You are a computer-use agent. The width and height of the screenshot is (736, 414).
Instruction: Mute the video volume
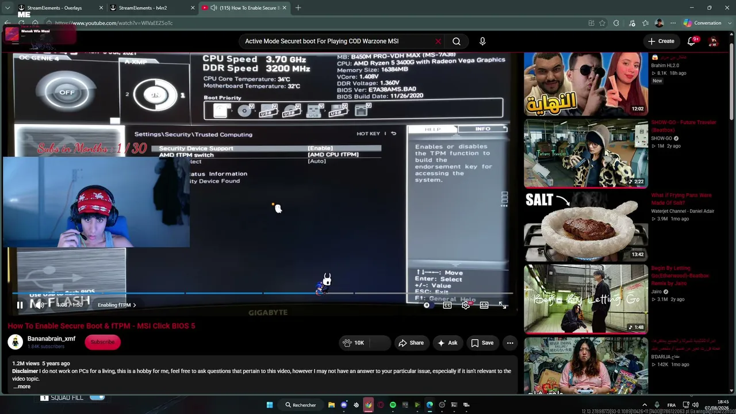tap(39, 305)
